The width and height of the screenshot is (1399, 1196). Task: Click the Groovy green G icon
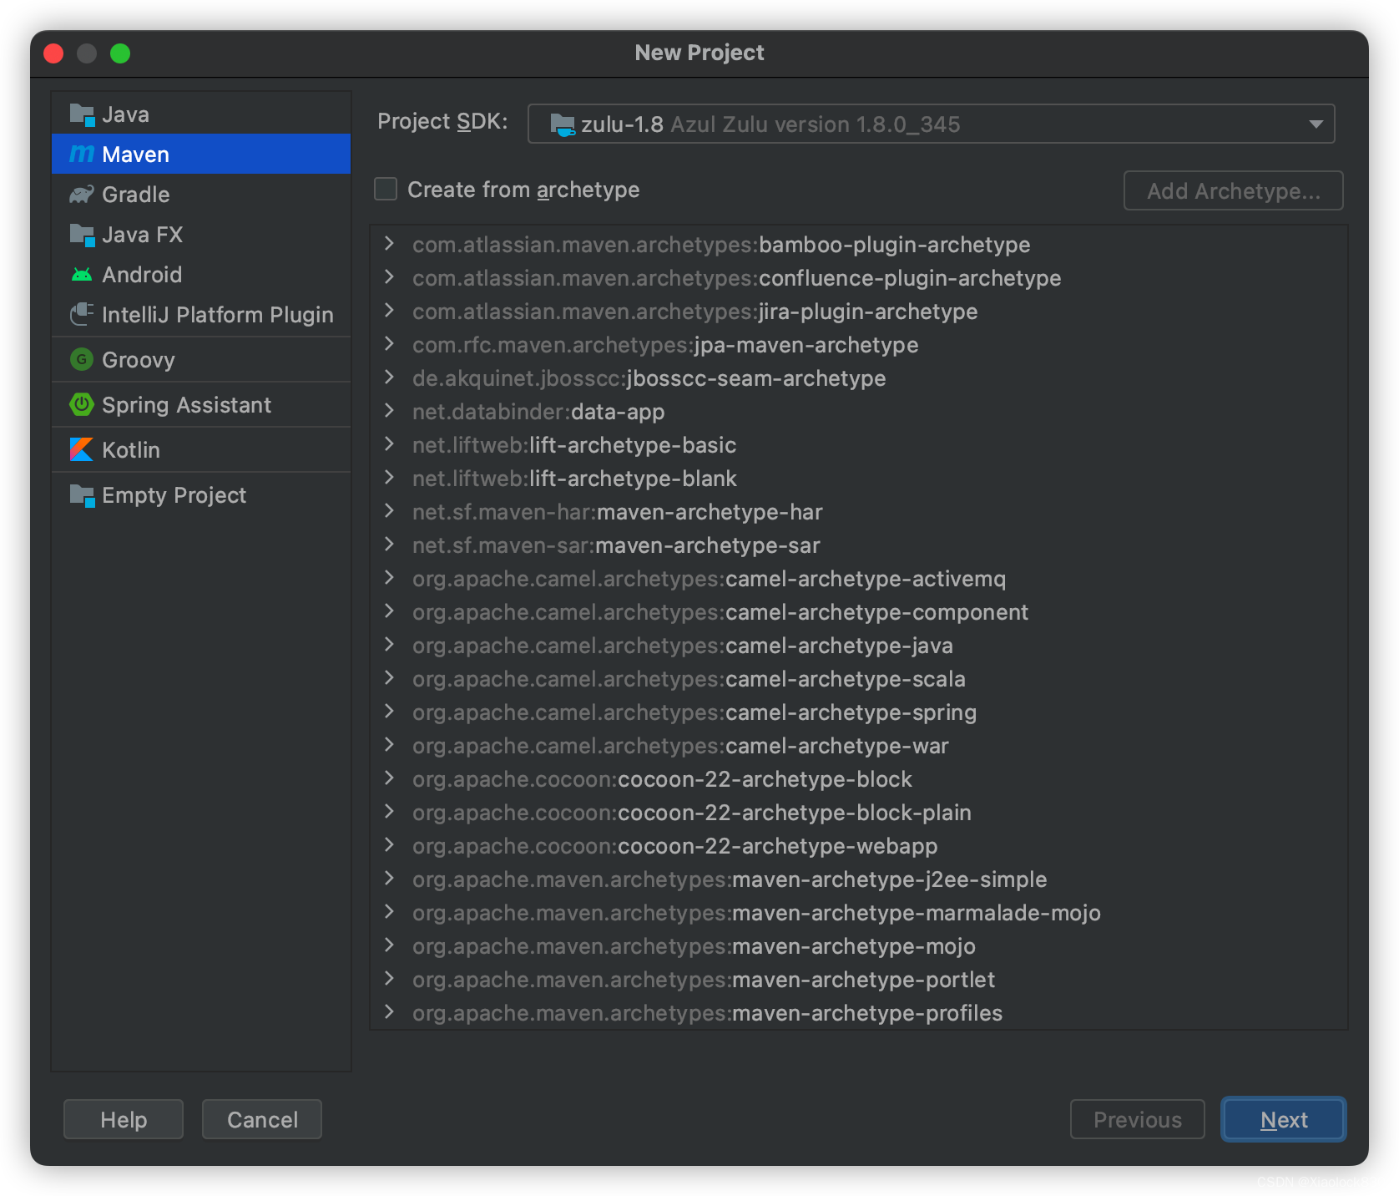(82, 360)
